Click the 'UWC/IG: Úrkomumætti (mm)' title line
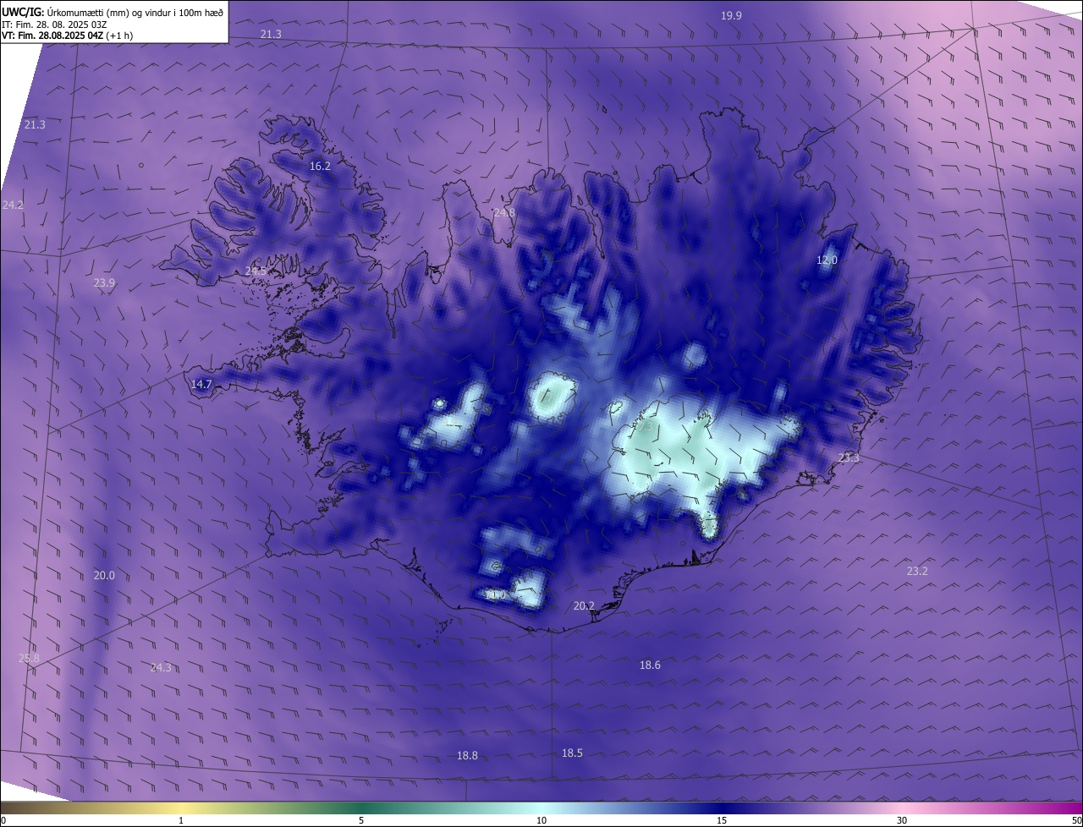The width and height of the screenshot is (1083, 827). (x=113, y=12)
